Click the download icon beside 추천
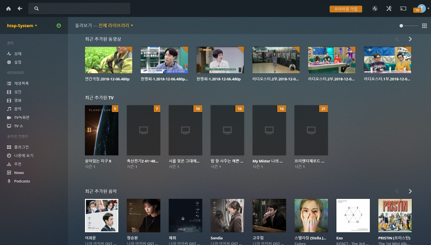This screenshot has width=431, height=245. 9,164
